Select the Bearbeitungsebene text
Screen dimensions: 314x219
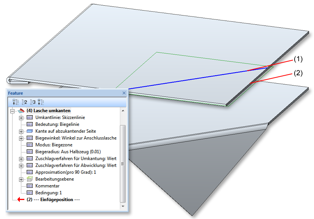tap(55, 179)
